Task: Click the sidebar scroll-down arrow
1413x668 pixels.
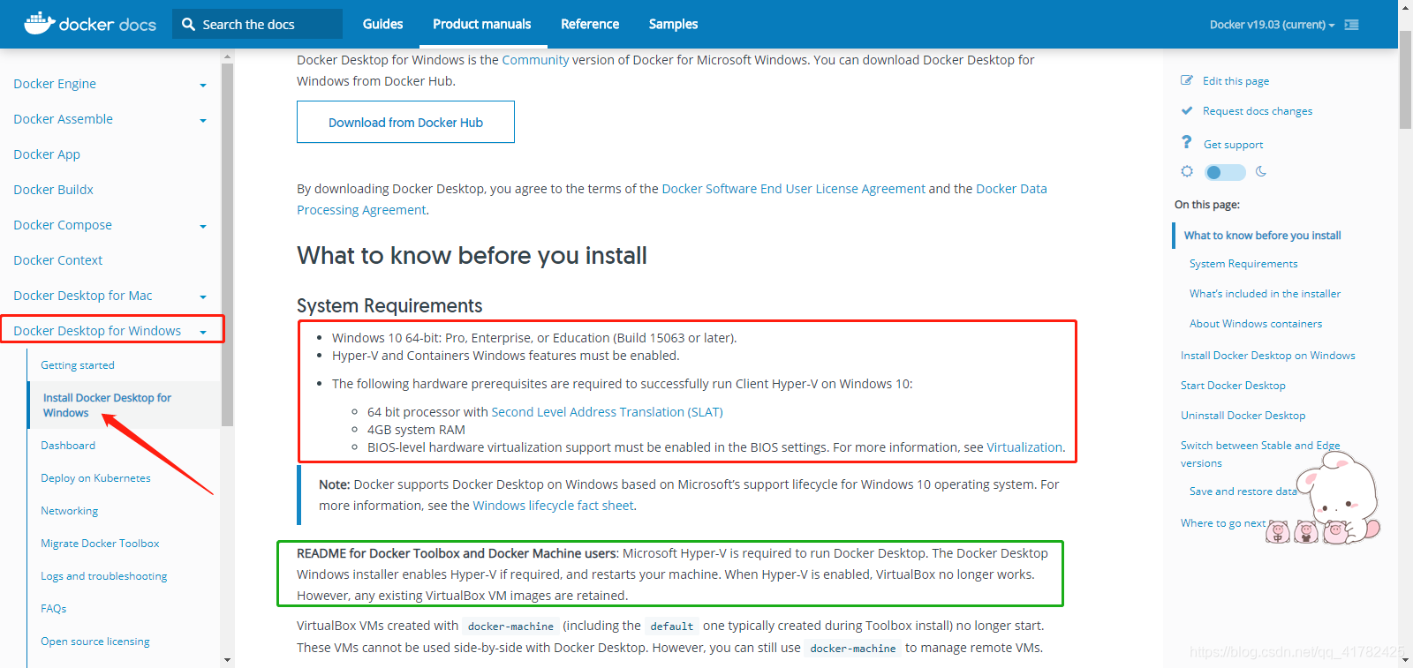Action: 227,660
